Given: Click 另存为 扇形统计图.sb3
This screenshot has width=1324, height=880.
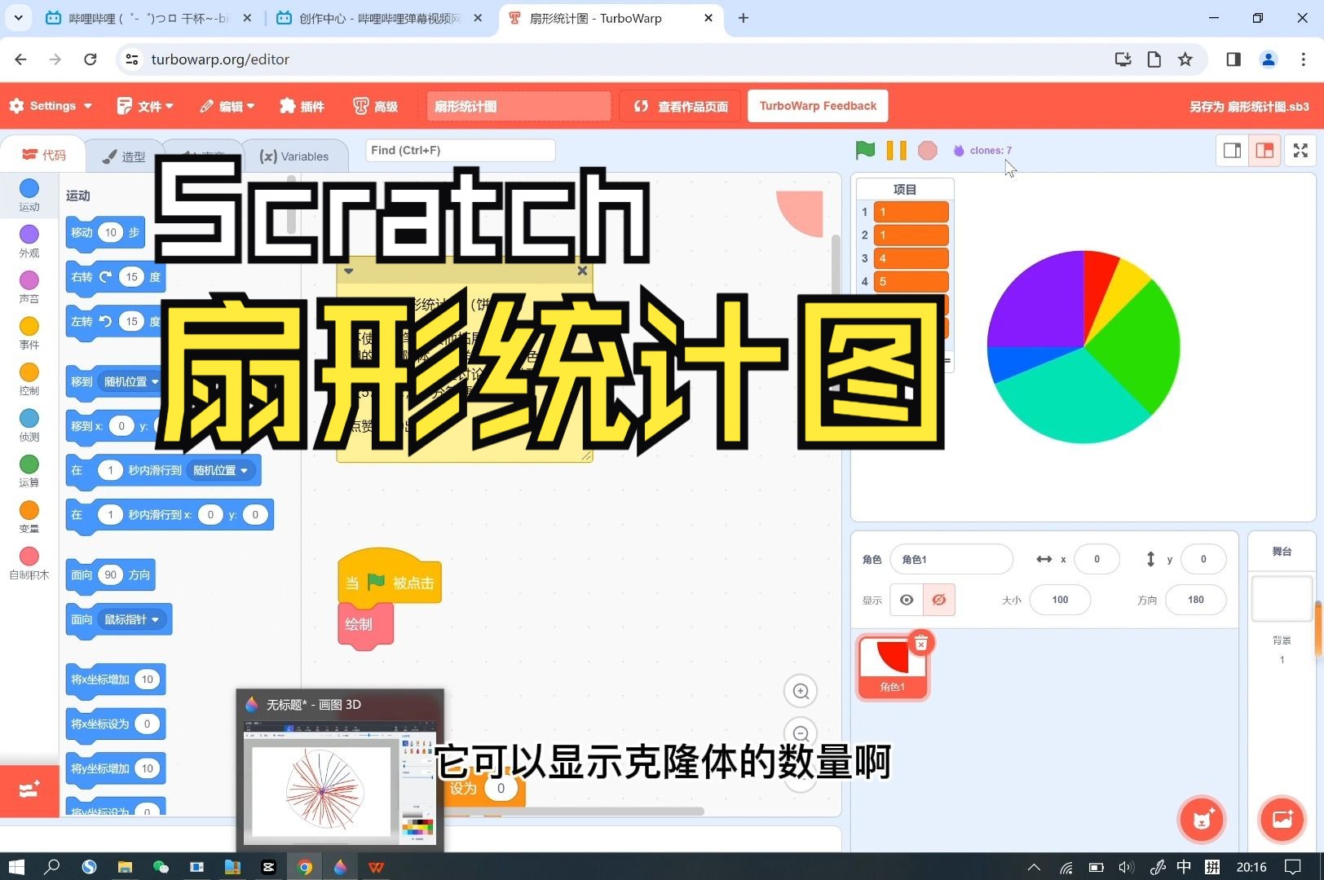Looking at the screenshot, I should click(x=1249, y=107).
